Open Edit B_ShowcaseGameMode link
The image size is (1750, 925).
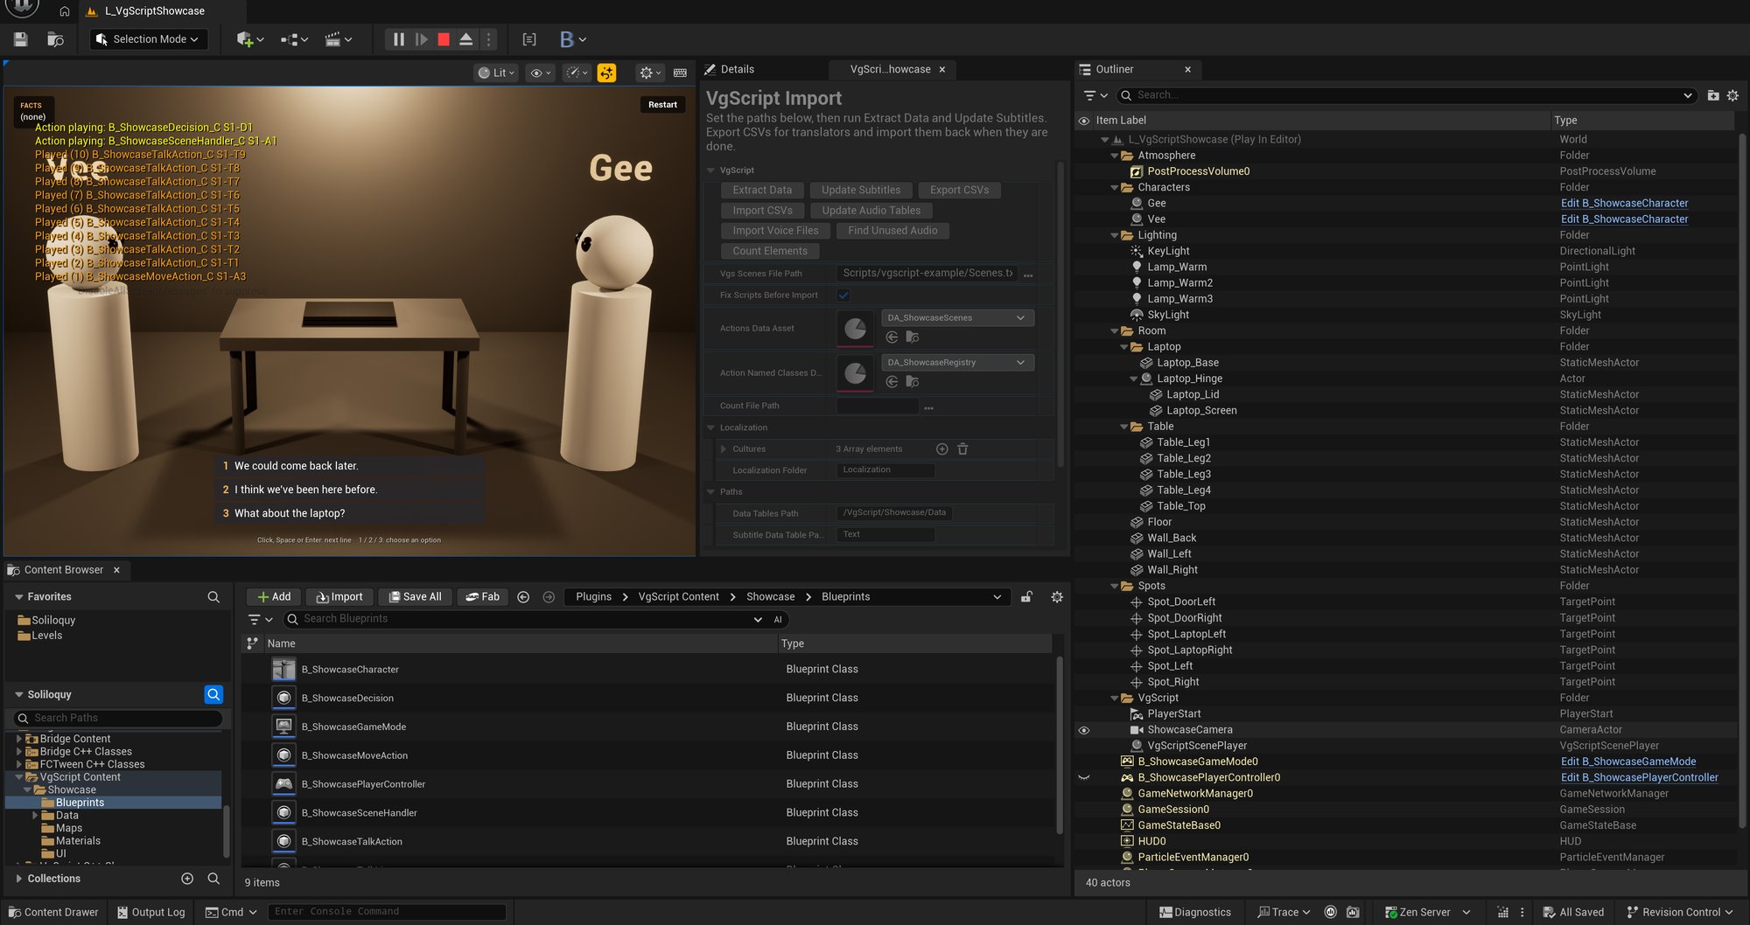click(x=1627, y=762)
